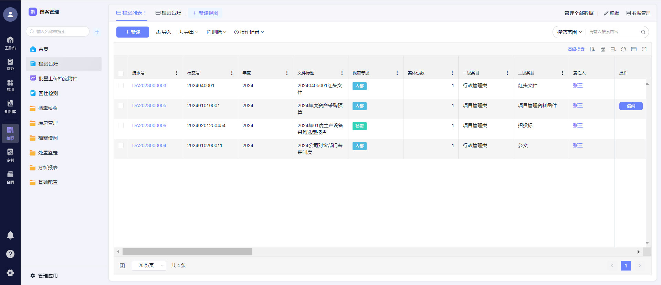Screen dimensions: 661x285
Task: Open the 专利 sidebar icon
Action: click(10, 155)
